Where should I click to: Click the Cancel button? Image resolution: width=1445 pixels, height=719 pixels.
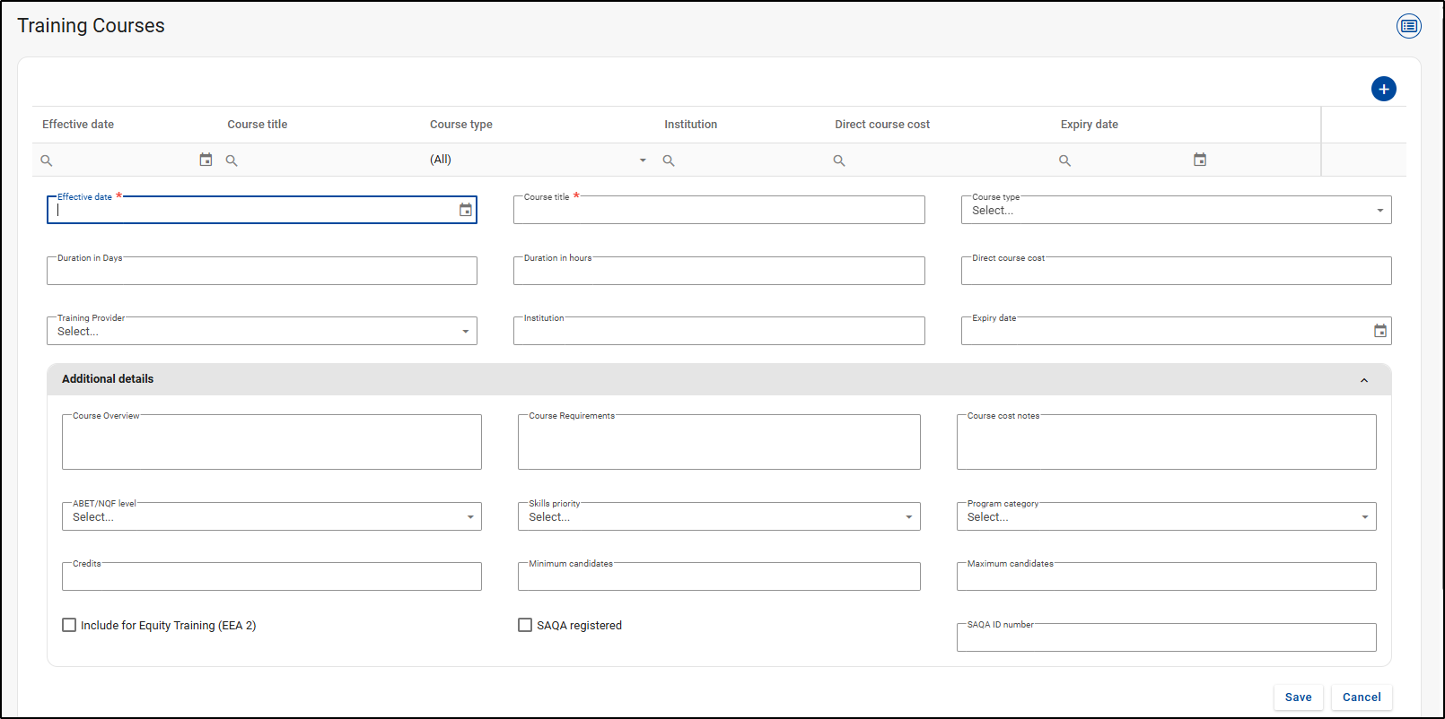(1361, 697)
